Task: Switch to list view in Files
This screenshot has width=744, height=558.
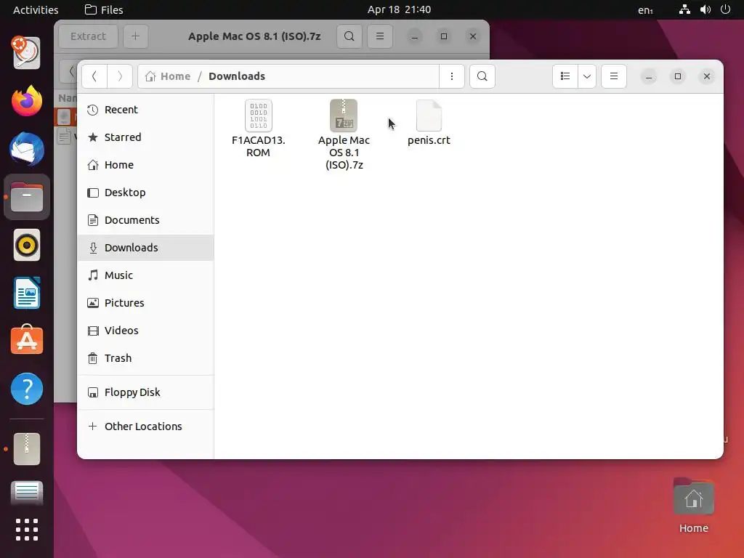Action: coord(565,76)
